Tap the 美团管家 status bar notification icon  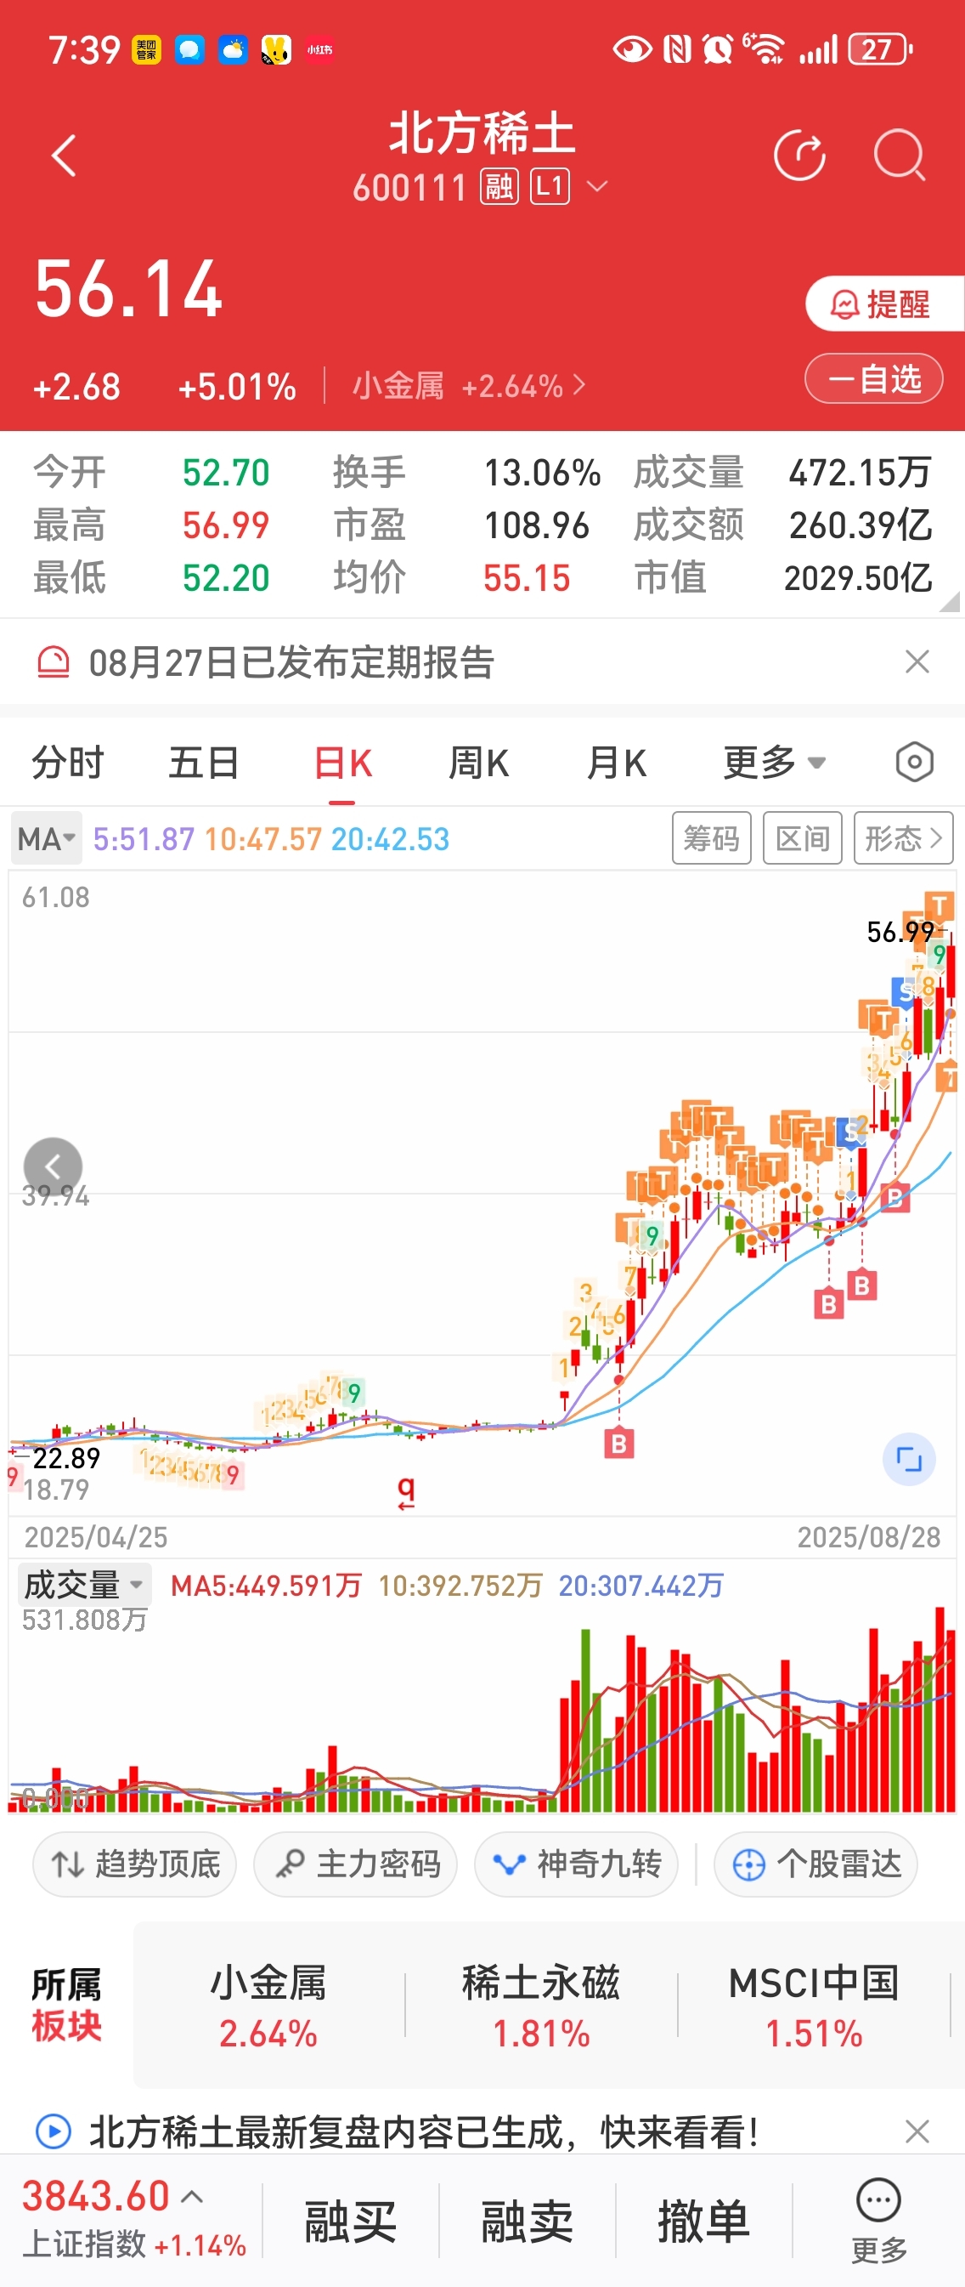point(146,49)
